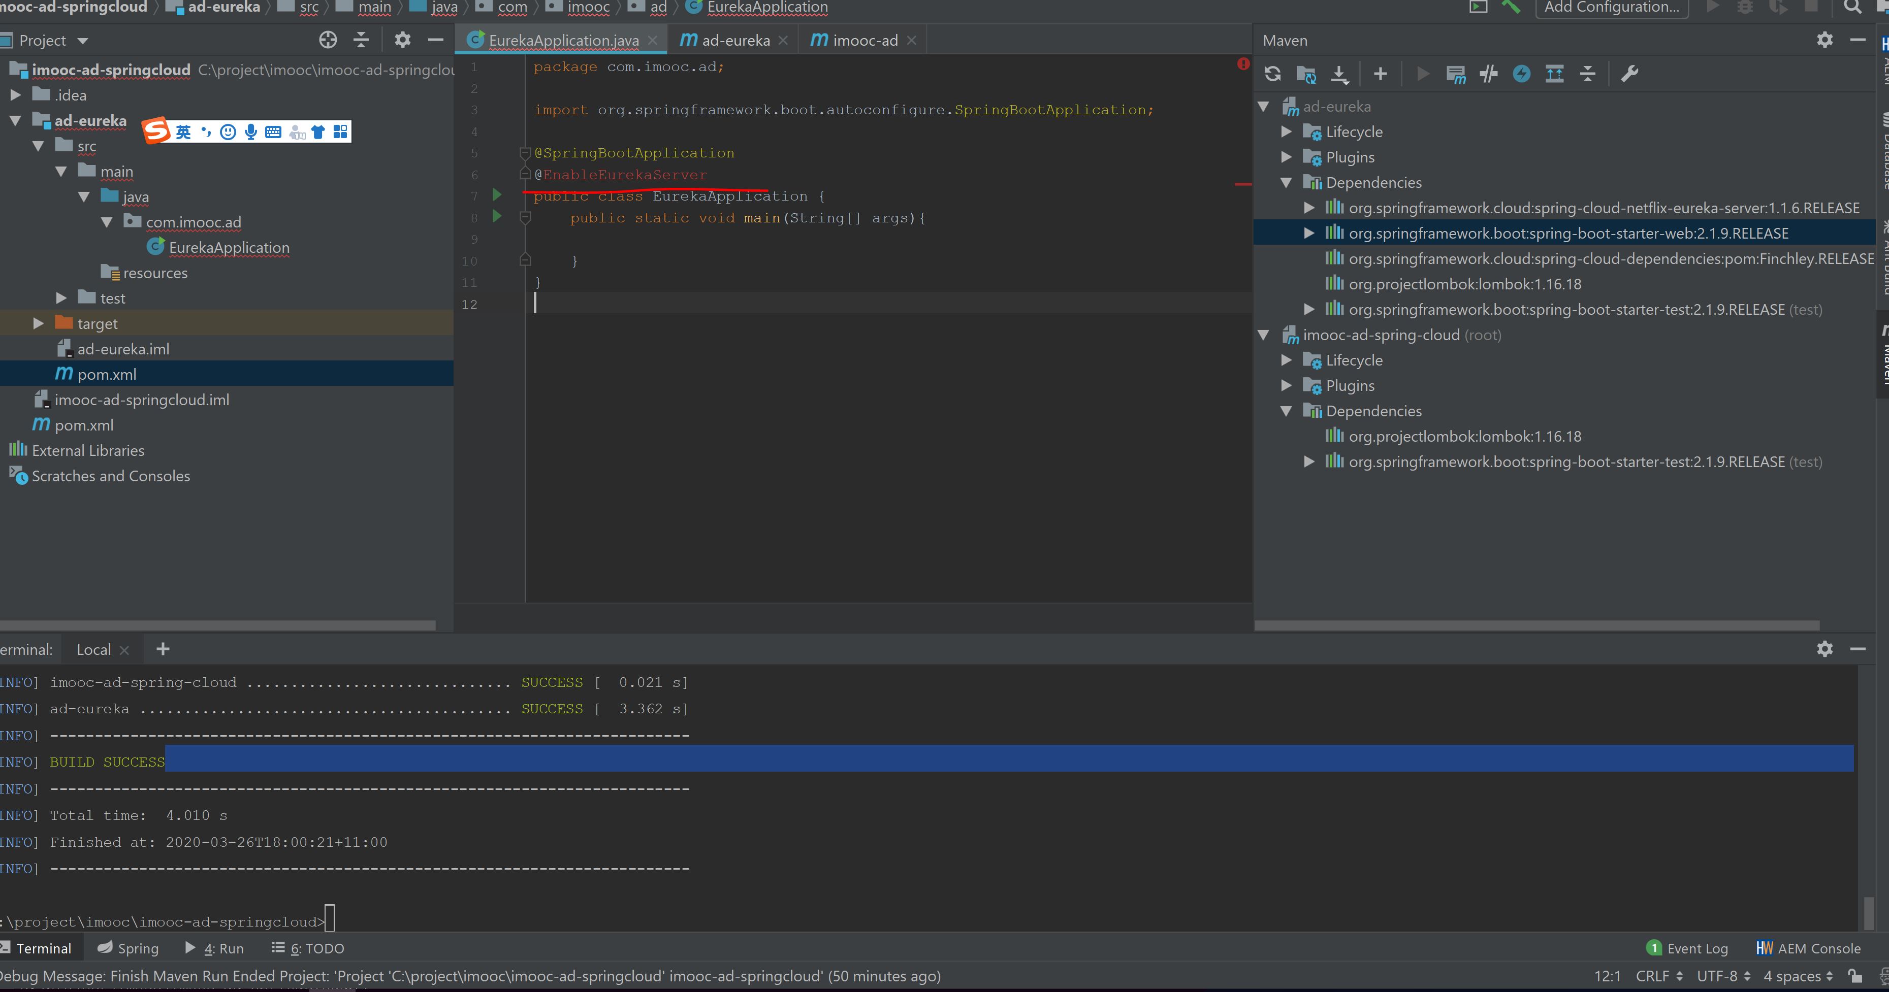Click the red error indicator in editor
The height and width of the screenshot is (992, 1889).
tap(1243, 64)
